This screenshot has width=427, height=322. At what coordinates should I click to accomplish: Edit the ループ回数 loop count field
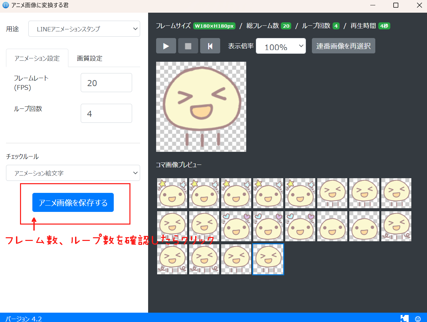point(106,113)
